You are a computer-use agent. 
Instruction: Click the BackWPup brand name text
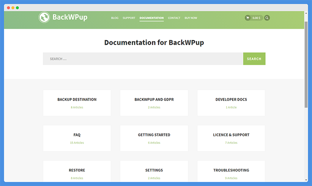click(x=70, y=17)
